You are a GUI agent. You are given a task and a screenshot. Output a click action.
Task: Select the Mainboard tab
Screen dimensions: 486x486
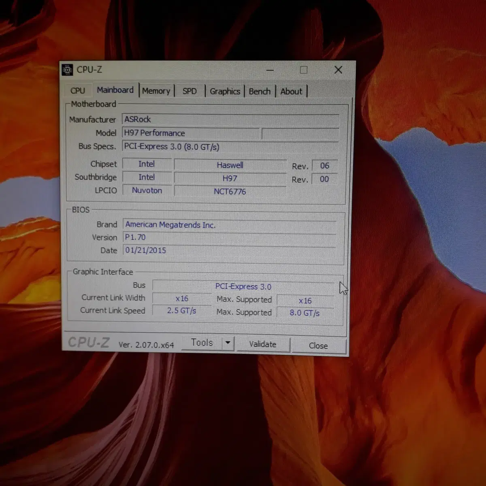pyautogui.click(x=115, y=90)
